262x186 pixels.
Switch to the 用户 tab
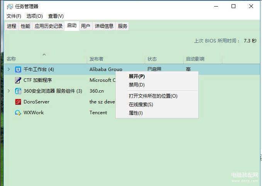click(x=86, y=26)
